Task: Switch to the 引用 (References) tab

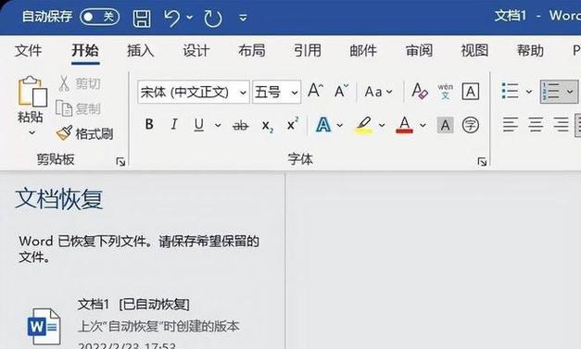Action: (x=308, y=50)
